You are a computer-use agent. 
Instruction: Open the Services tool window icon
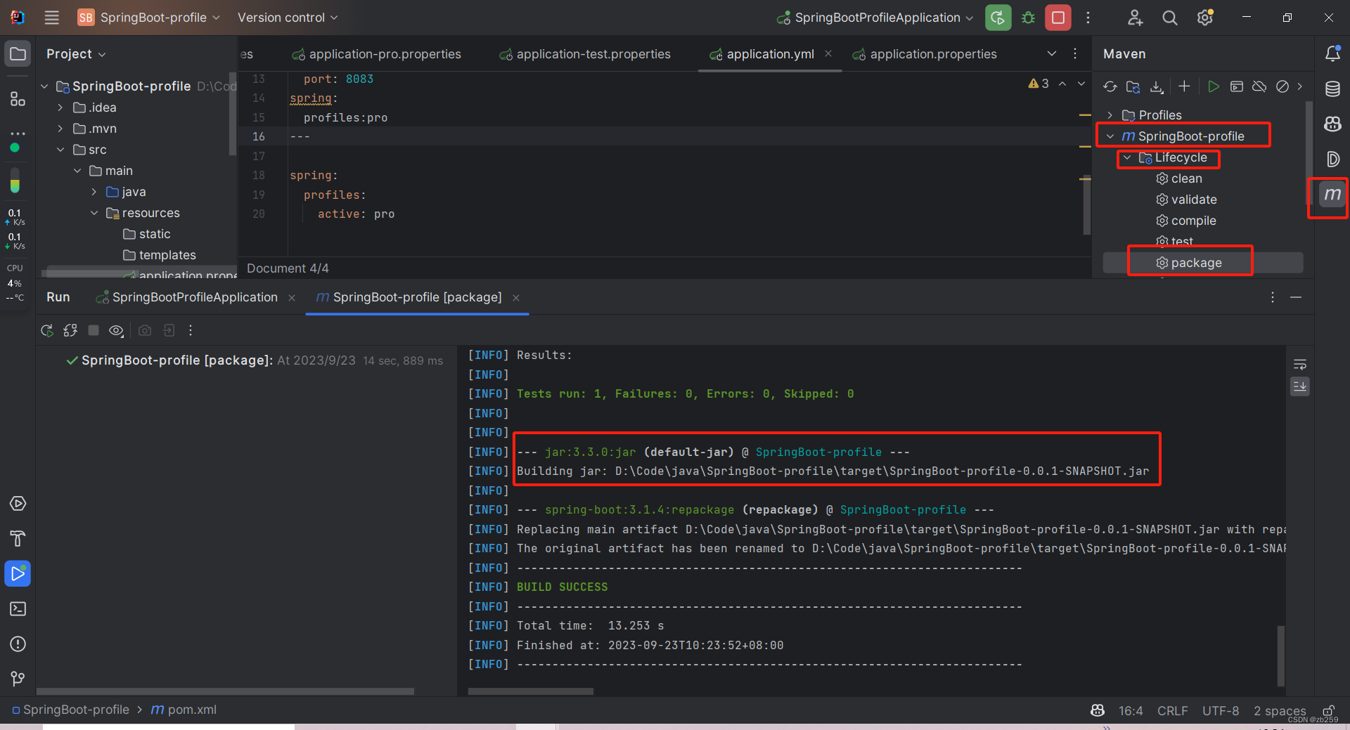click(x=18, y=504)
